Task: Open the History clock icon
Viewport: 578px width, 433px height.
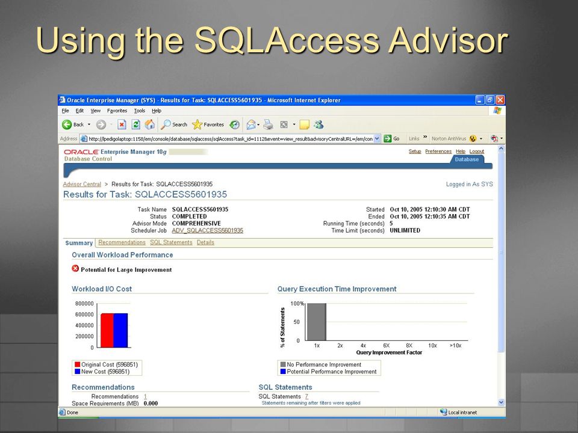Action: 234,125
